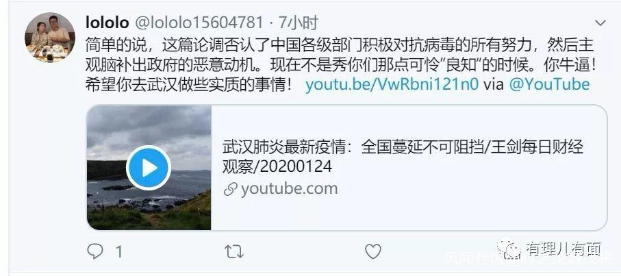Open lololo profile avatar photo

tap(50, 38)
